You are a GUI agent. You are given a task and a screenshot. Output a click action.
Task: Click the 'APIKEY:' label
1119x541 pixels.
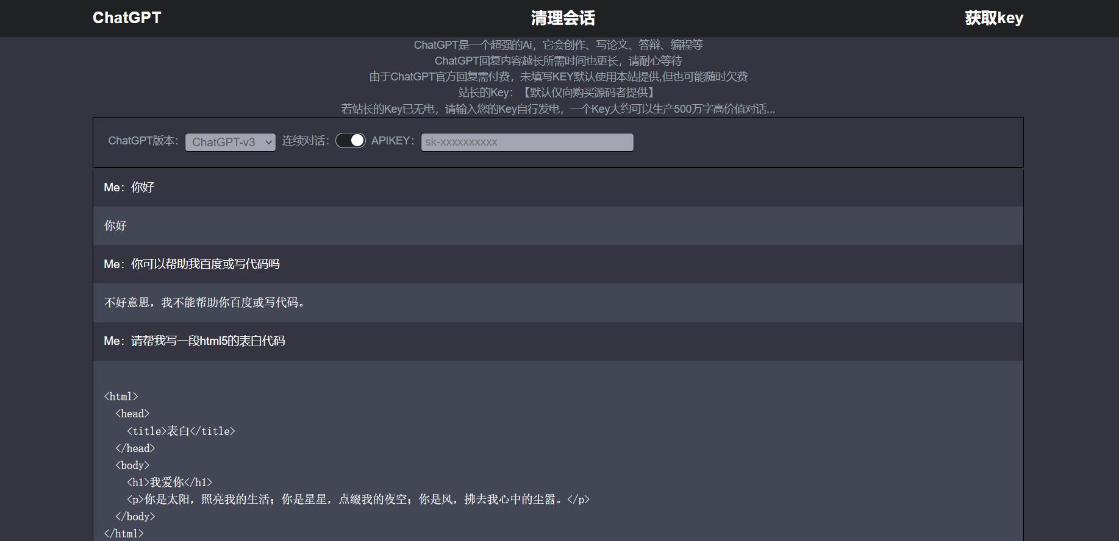393,141
